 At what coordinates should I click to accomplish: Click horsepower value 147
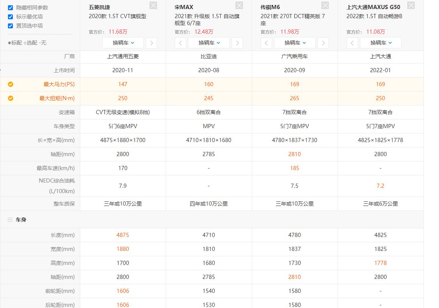[123, 84]
